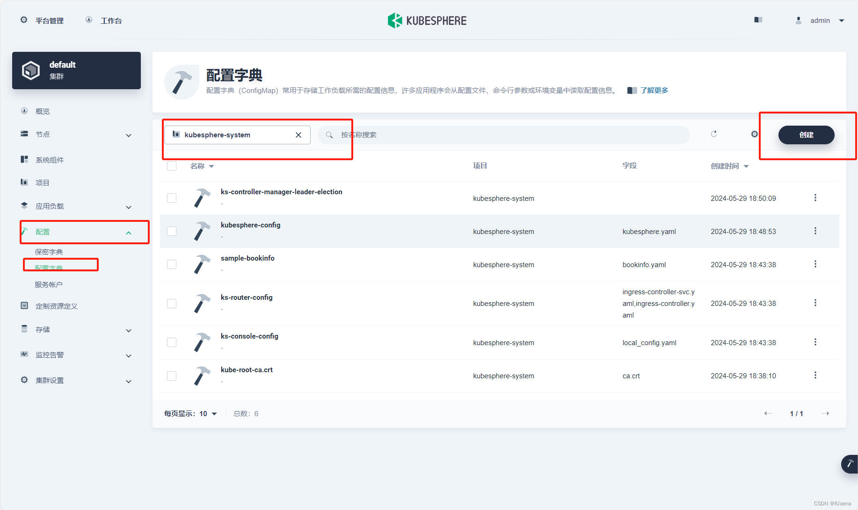Open the 工作台 workbench menu
This screenshot has width=858, height=510.
tap(103, 21)
